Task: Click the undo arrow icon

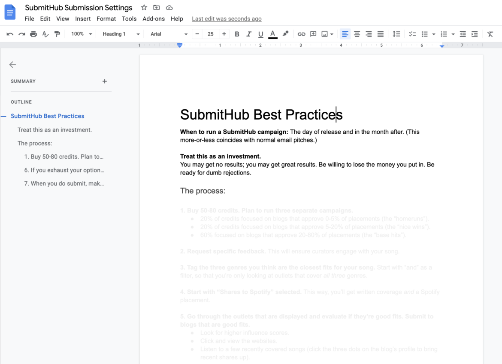Action: coord(10,34)
